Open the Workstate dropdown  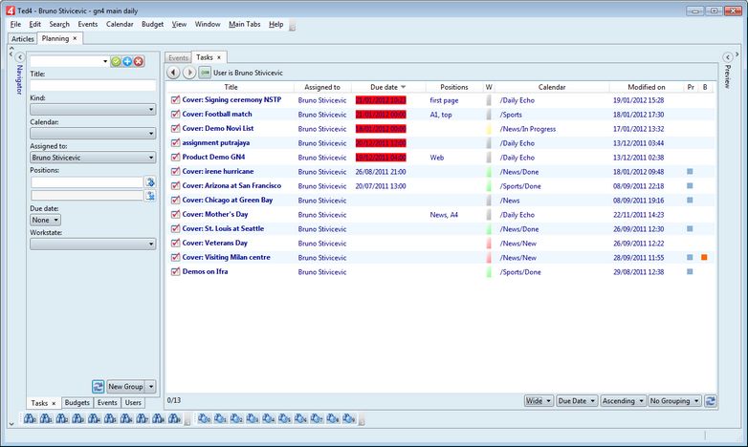tap(93, 244)
